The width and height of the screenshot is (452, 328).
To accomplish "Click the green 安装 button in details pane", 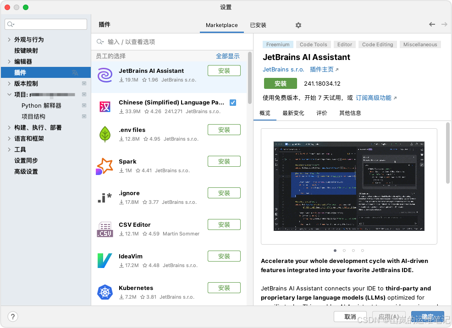I will [281, 83].
